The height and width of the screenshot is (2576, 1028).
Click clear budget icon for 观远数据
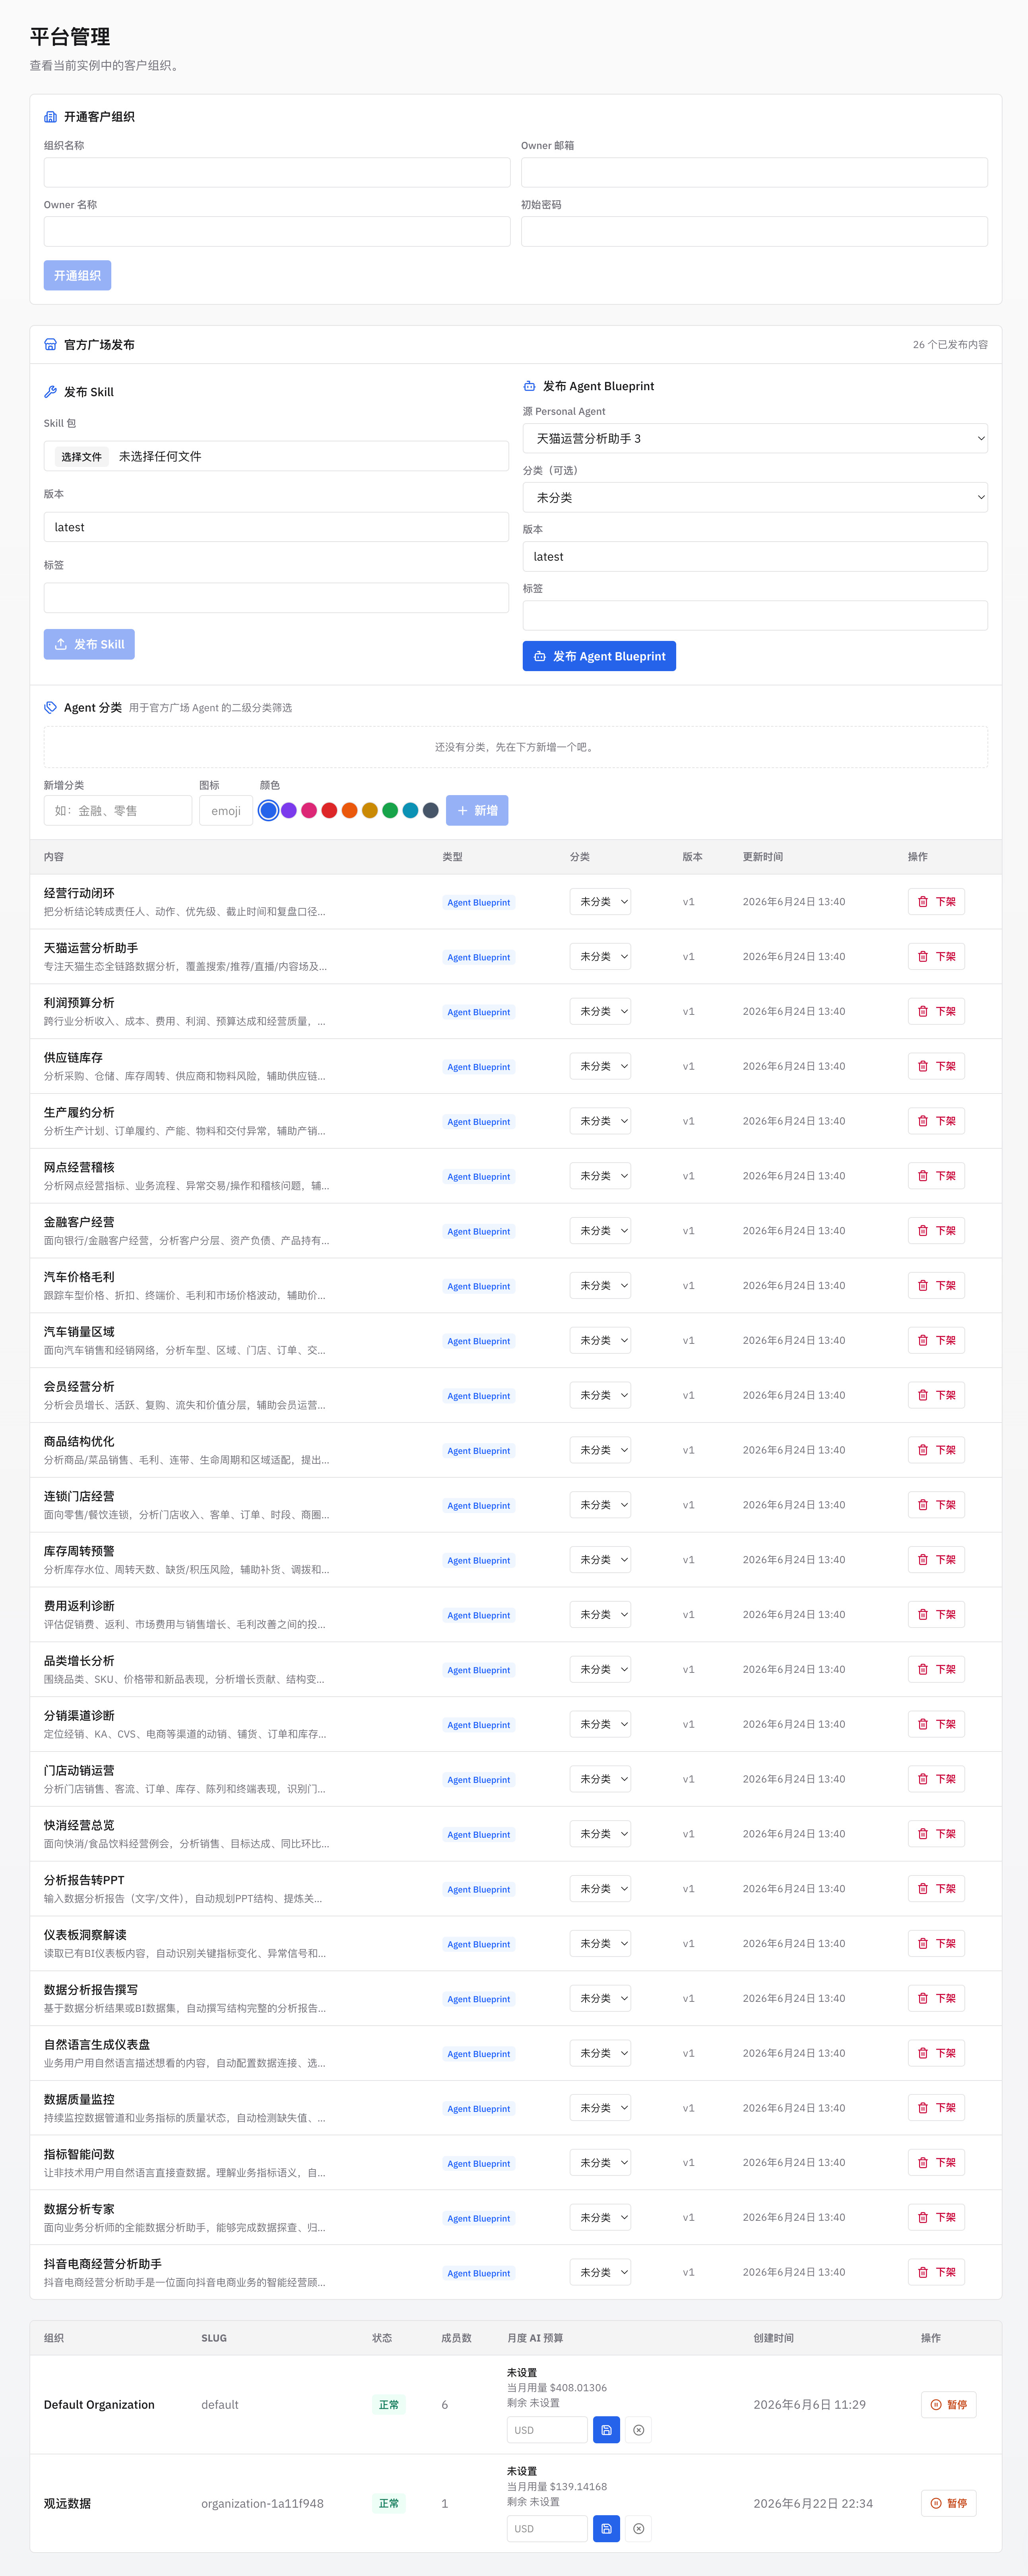point(638,2529)
